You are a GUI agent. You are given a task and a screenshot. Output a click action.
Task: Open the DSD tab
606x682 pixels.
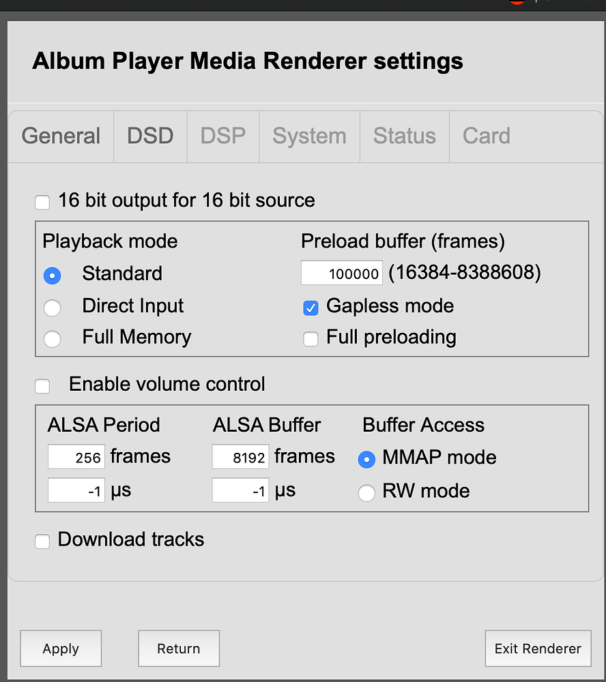tap(150, 136)
